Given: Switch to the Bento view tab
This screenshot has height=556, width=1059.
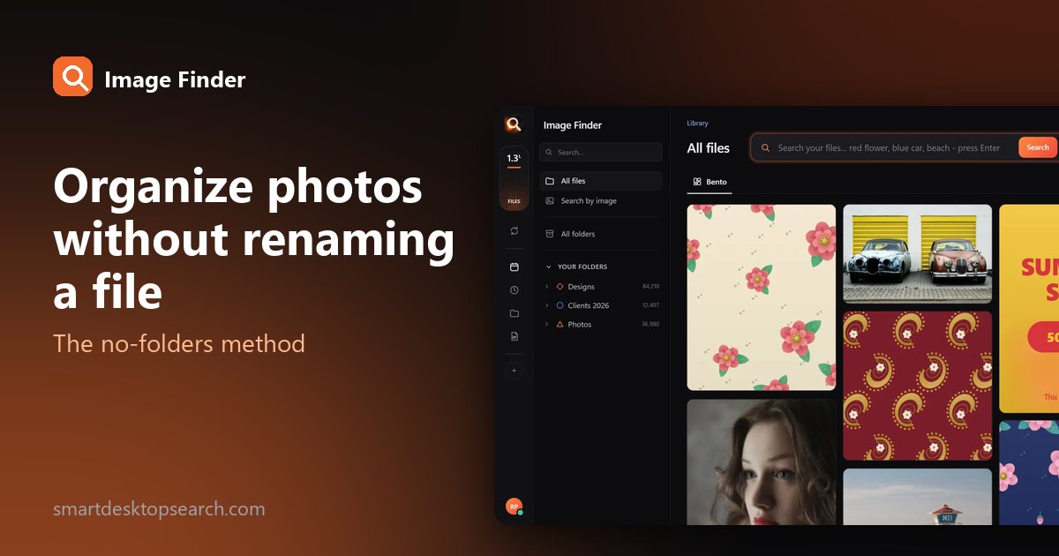Looking at the screenshot, I should pyautogui.click(x=710, y=182).
